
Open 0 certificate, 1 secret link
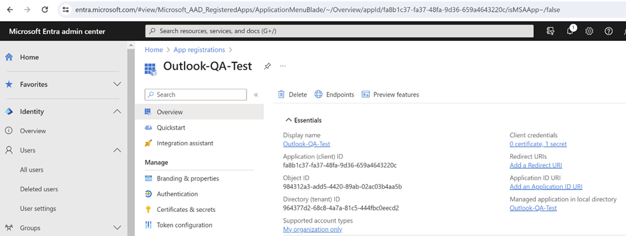point(538,144)
